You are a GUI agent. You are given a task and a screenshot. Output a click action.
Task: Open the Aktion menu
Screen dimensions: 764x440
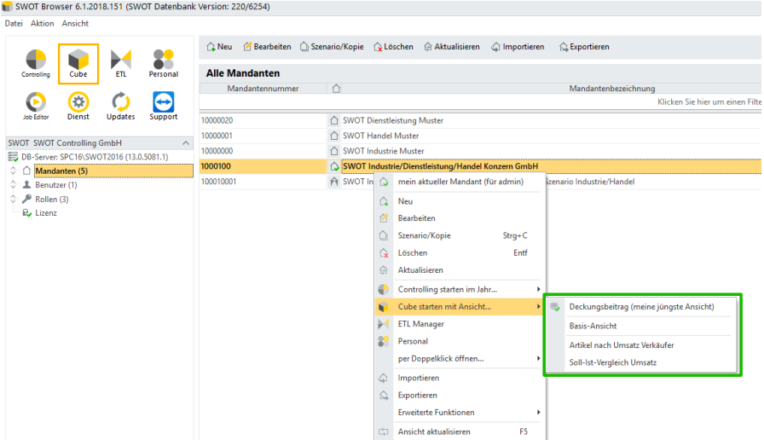[x=43, y=23]
